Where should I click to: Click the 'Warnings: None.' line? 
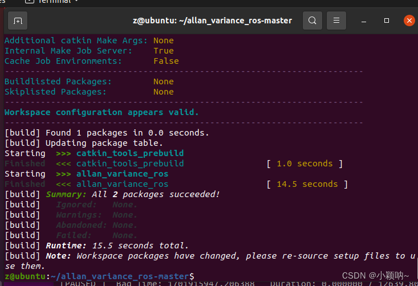71,215
